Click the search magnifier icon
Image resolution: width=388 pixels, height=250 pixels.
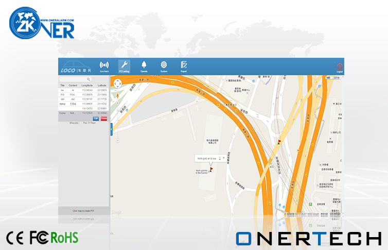tap(89, 79)
